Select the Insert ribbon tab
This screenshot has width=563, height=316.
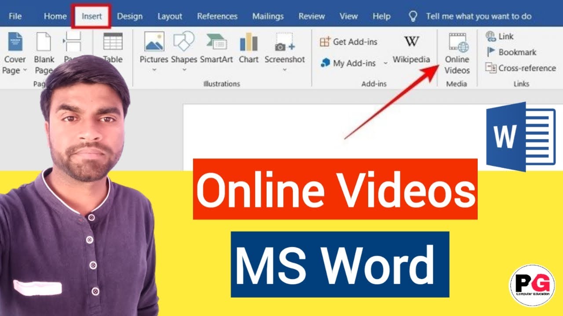tap(91, 16)
